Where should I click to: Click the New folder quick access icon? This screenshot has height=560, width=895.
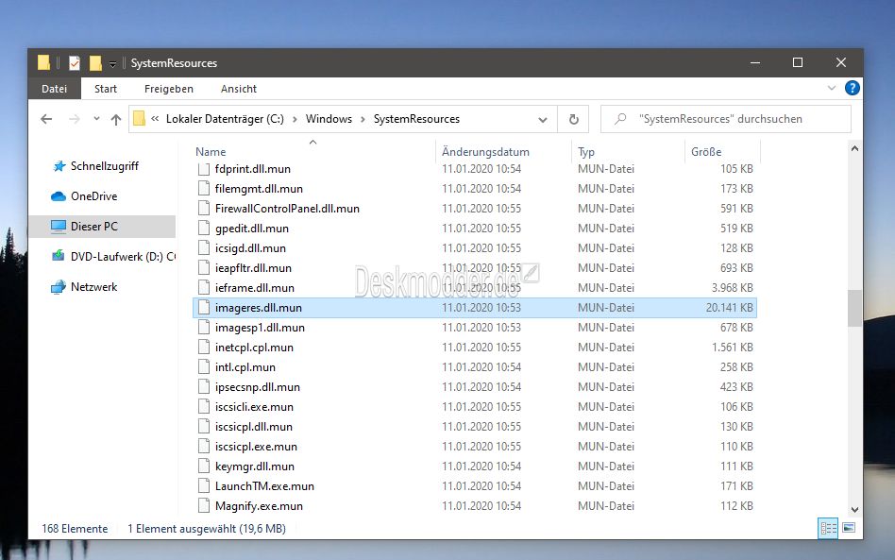pos(95,62)
